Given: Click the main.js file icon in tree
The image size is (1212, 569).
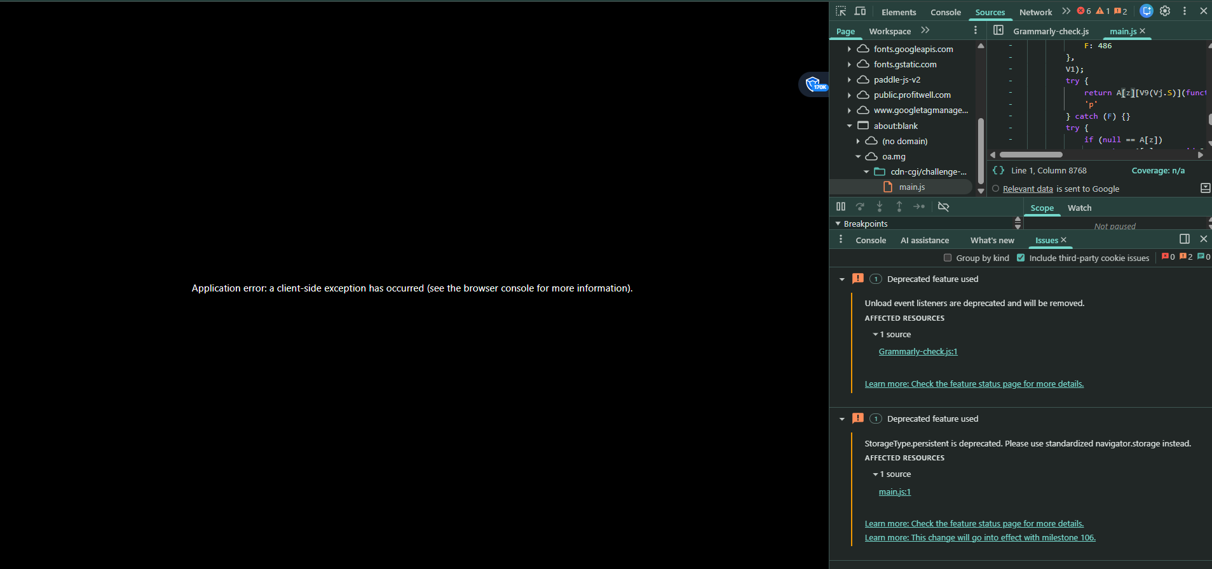Looking at the screenshot, I should (889, 187).
